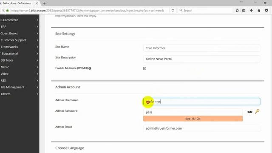The width and height of the screenshot is (272, 153).
Task: Click Hide to mask the password
Action: [x=249, y=112]
